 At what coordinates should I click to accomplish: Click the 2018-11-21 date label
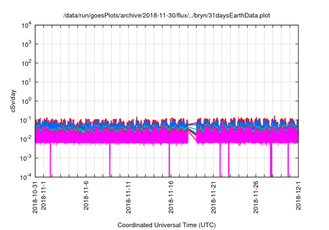pos(213,198)
